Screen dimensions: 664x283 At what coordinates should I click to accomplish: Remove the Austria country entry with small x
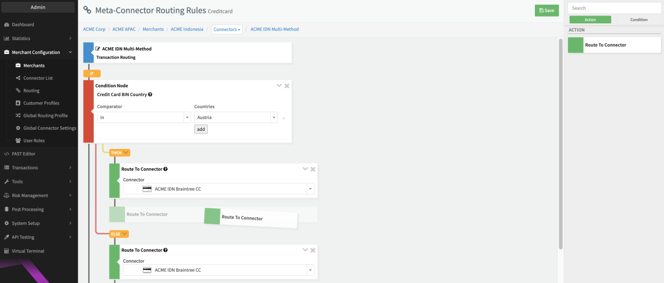283,118
